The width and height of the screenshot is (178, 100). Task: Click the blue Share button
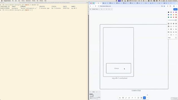(175, 9)
